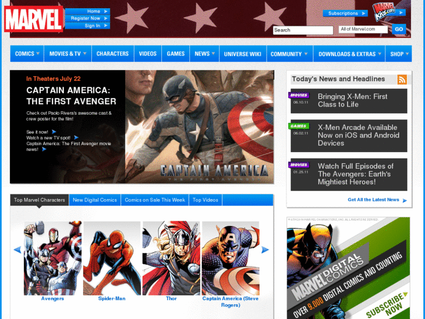
Task: Click the Subscriptions button
Action: (x=345, y=13)
